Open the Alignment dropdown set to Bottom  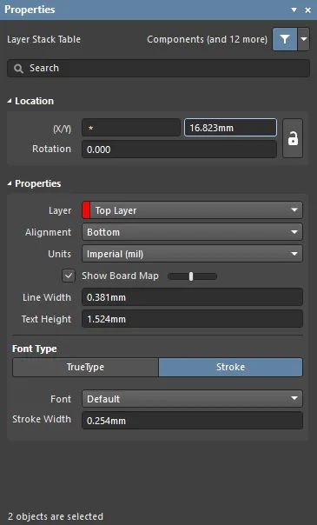click(192, 232)
